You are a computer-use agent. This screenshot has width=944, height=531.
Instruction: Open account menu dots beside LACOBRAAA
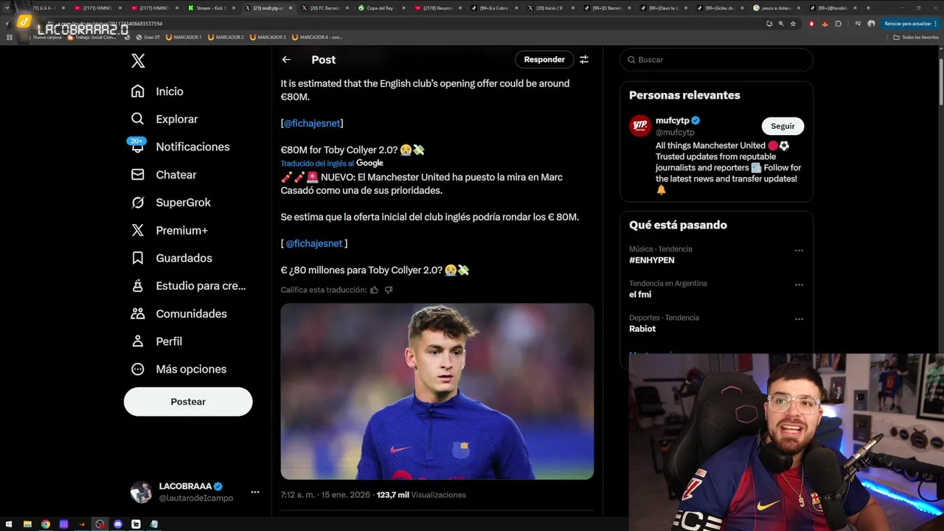click(x=255, y=492)
